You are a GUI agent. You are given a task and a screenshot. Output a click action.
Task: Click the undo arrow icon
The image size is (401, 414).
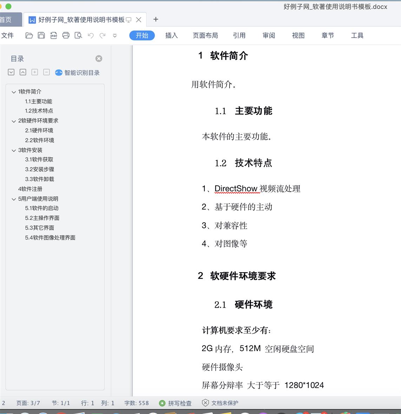(x=91, y=35)
